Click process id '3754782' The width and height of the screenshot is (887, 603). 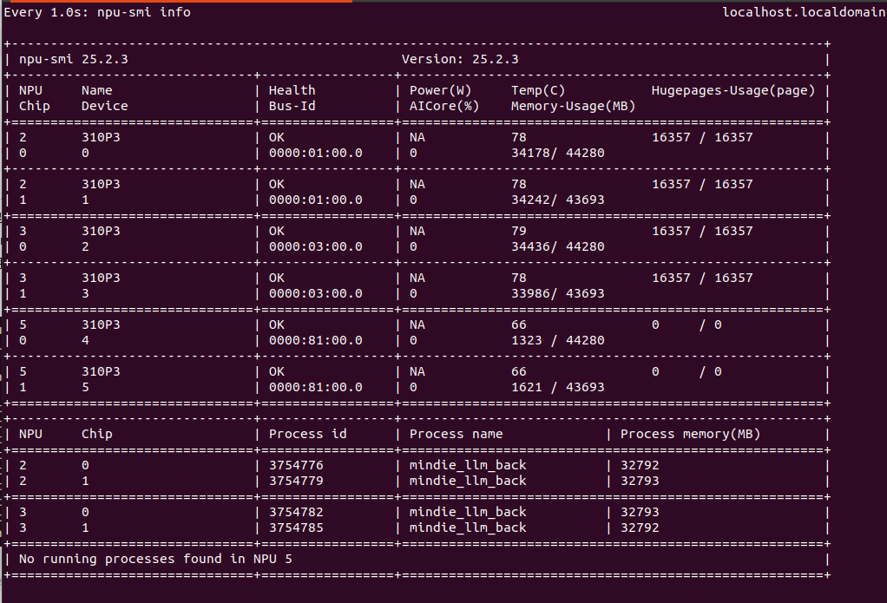[296, 513]
